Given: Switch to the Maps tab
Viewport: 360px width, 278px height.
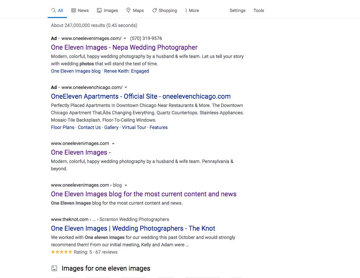Looking at the screenshot, I should coord(135,10).
